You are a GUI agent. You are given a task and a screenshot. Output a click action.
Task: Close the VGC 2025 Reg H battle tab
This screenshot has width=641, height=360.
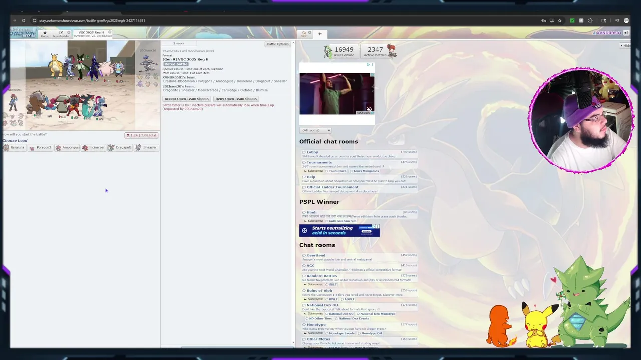pos(110,32)
